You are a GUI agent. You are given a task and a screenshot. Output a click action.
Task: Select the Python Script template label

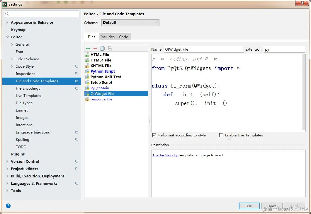click(x=103, y=71)
